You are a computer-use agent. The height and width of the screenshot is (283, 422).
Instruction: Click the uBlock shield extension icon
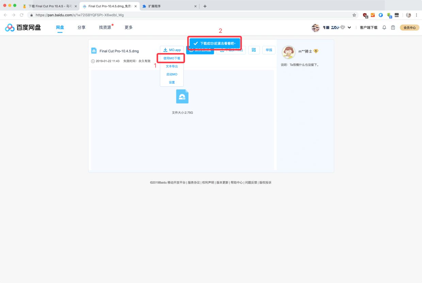365,15
